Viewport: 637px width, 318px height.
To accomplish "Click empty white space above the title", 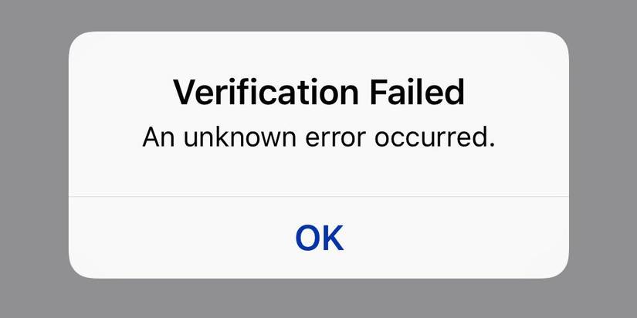I will (x=319, y=54).
